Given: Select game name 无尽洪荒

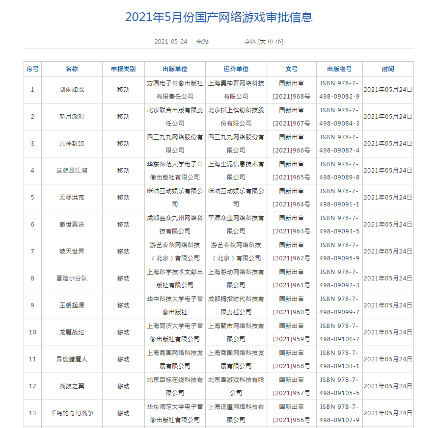Looking at the screenshot, I should (72, 198).
